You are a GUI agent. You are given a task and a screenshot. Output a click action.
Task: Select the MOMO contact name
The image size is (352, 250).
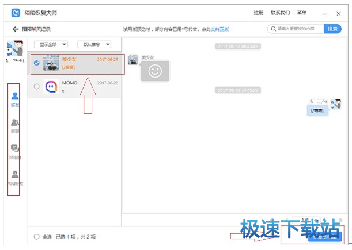point(70,83)
